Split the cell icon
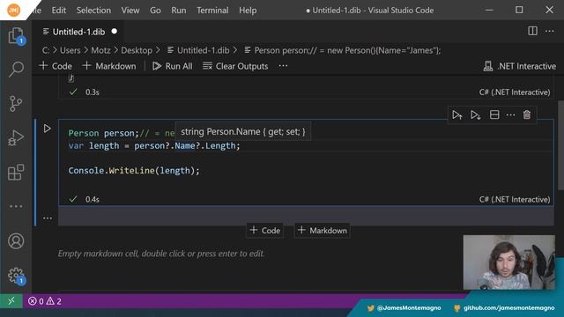The height and width of the screenshot is (317, 564). coord(494,115)
